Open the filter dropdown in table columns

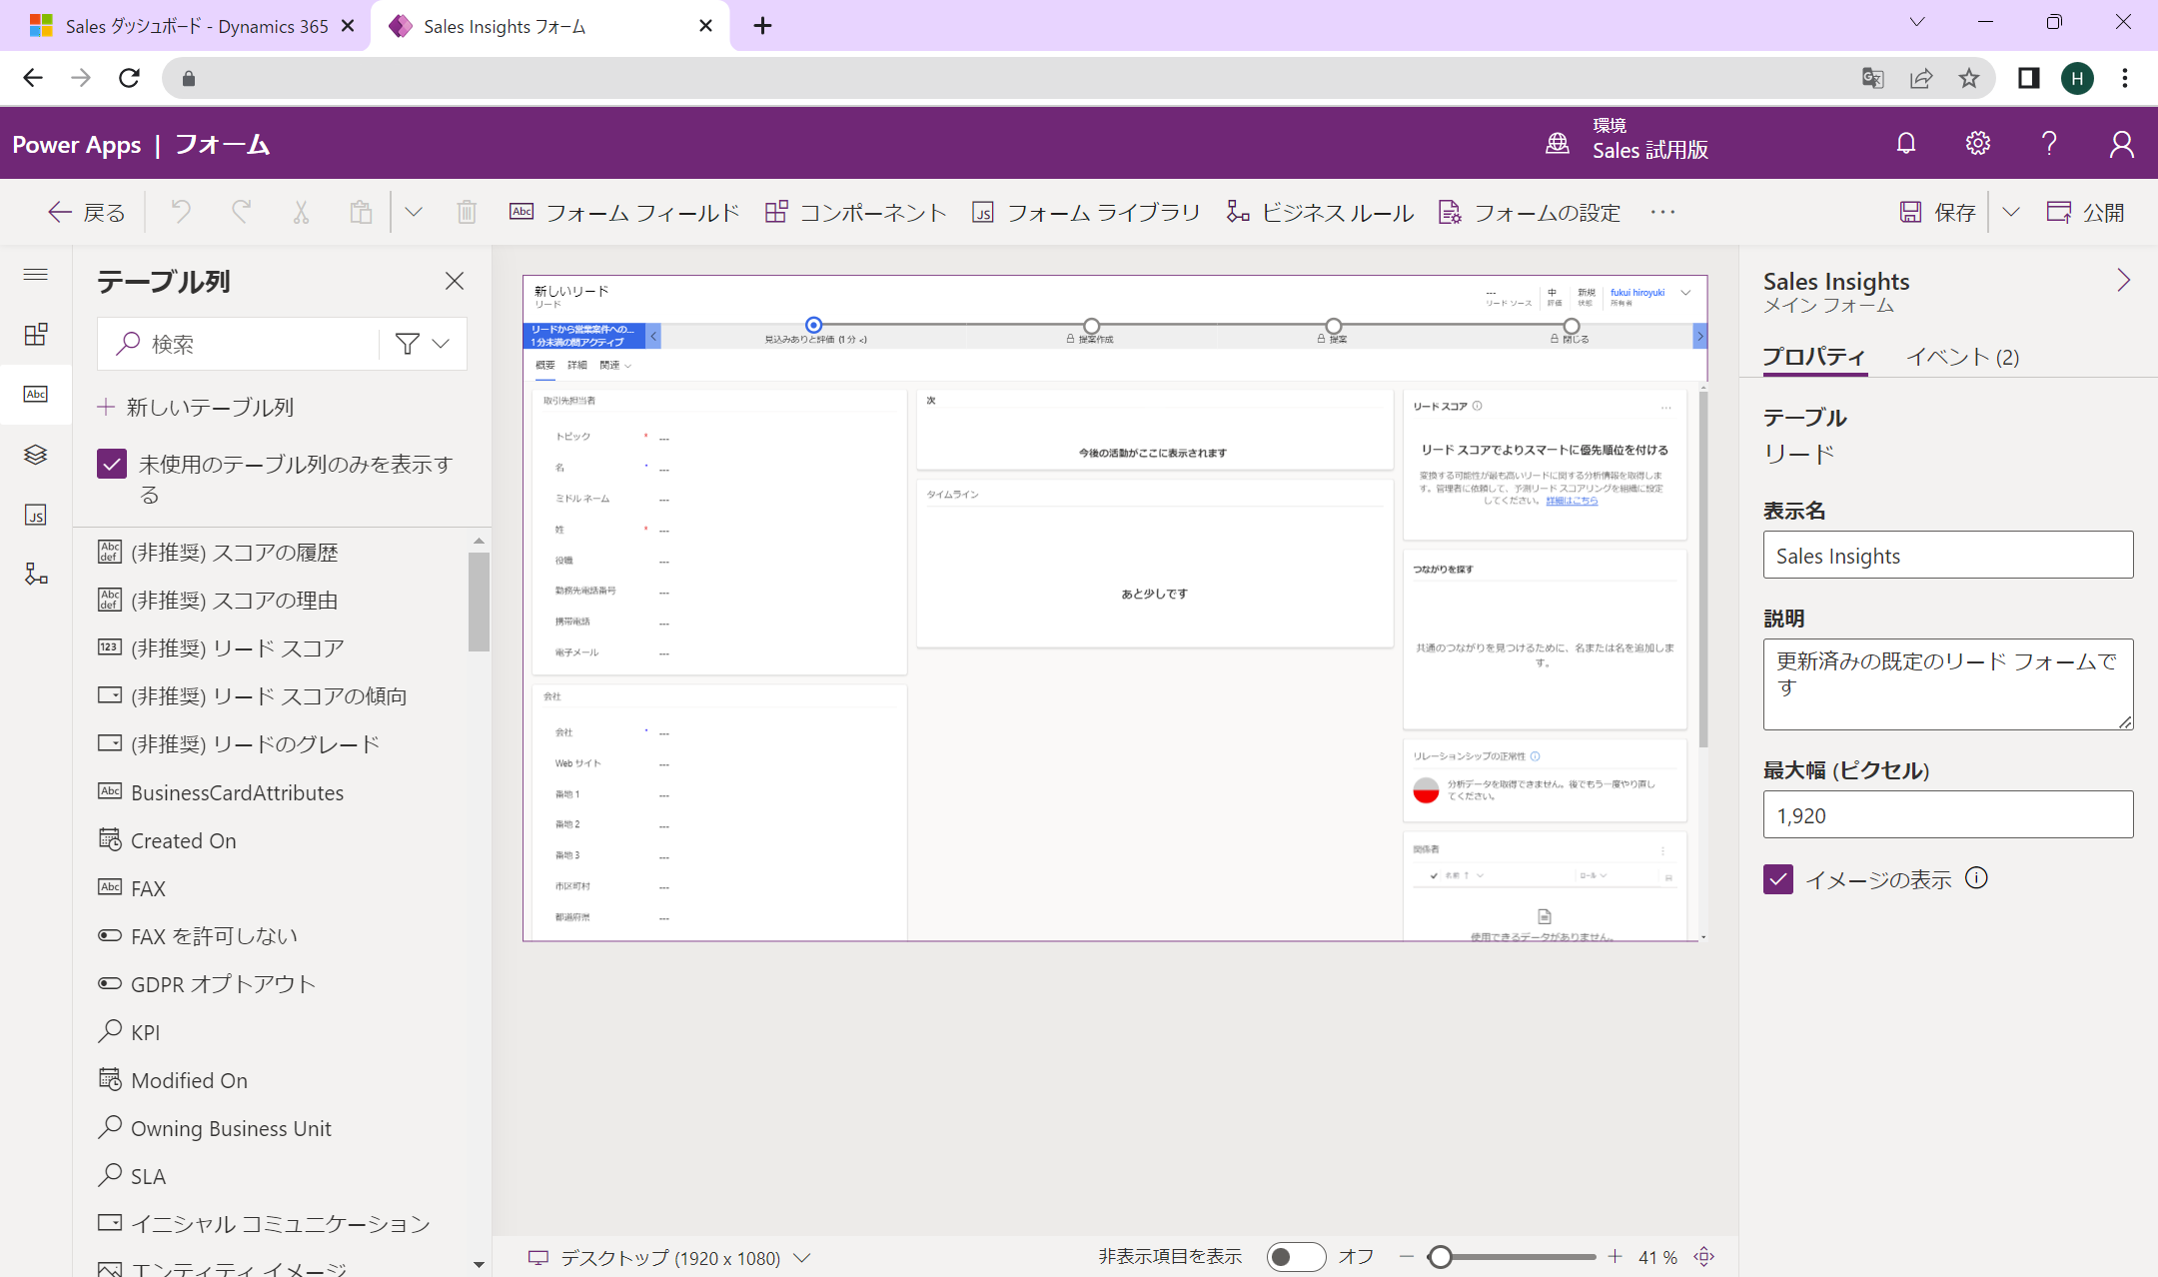click(423, 344)
